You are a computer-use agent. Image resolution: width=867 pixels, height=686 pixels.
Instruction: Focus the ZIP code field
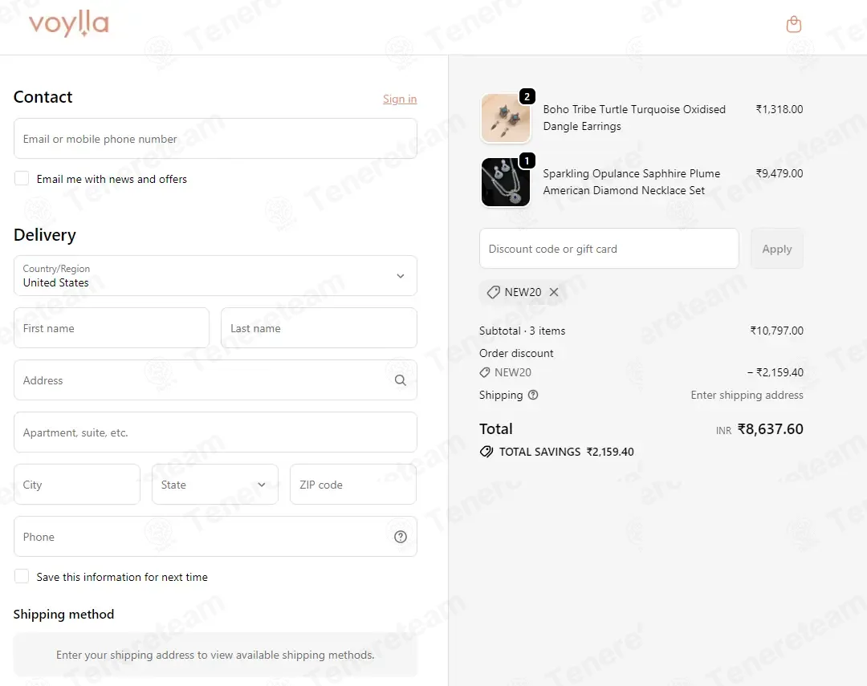[352, 485]
